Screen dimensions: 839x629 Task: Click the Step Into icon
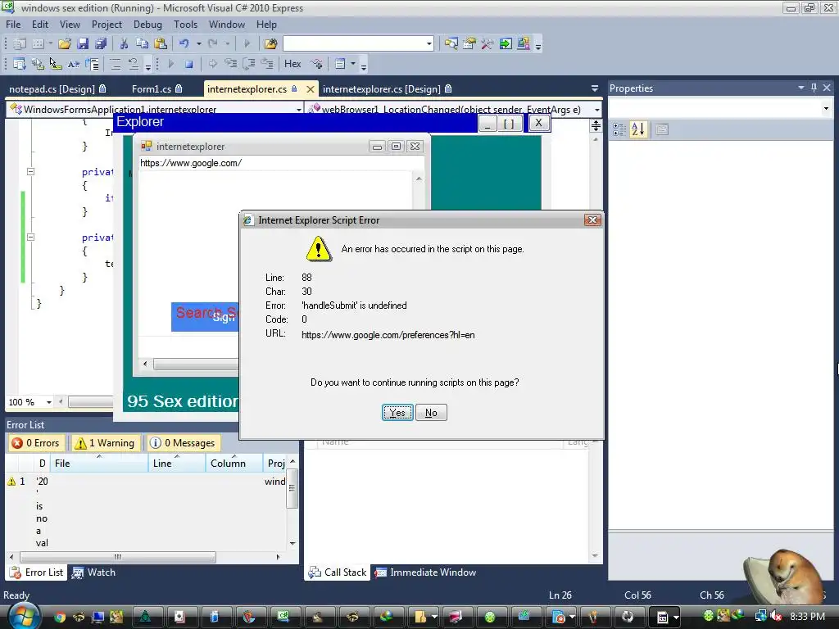(x=230, y=64)
